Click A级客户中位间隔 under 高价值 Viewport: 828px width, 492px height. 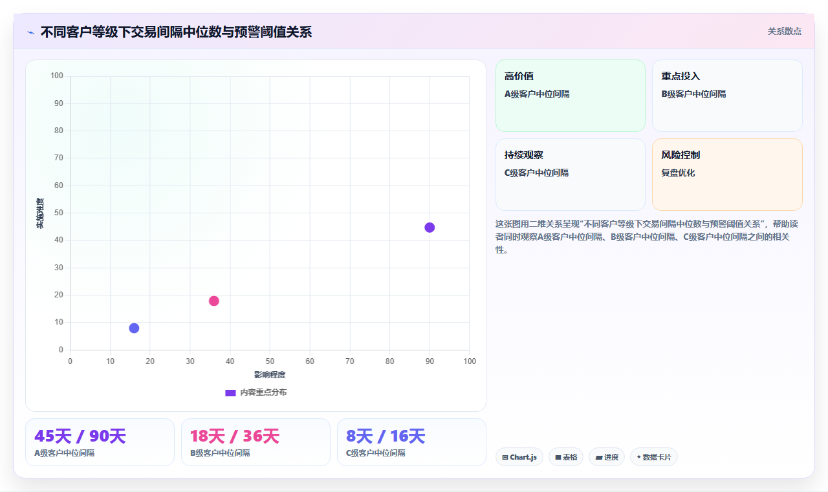click(537, 94)
